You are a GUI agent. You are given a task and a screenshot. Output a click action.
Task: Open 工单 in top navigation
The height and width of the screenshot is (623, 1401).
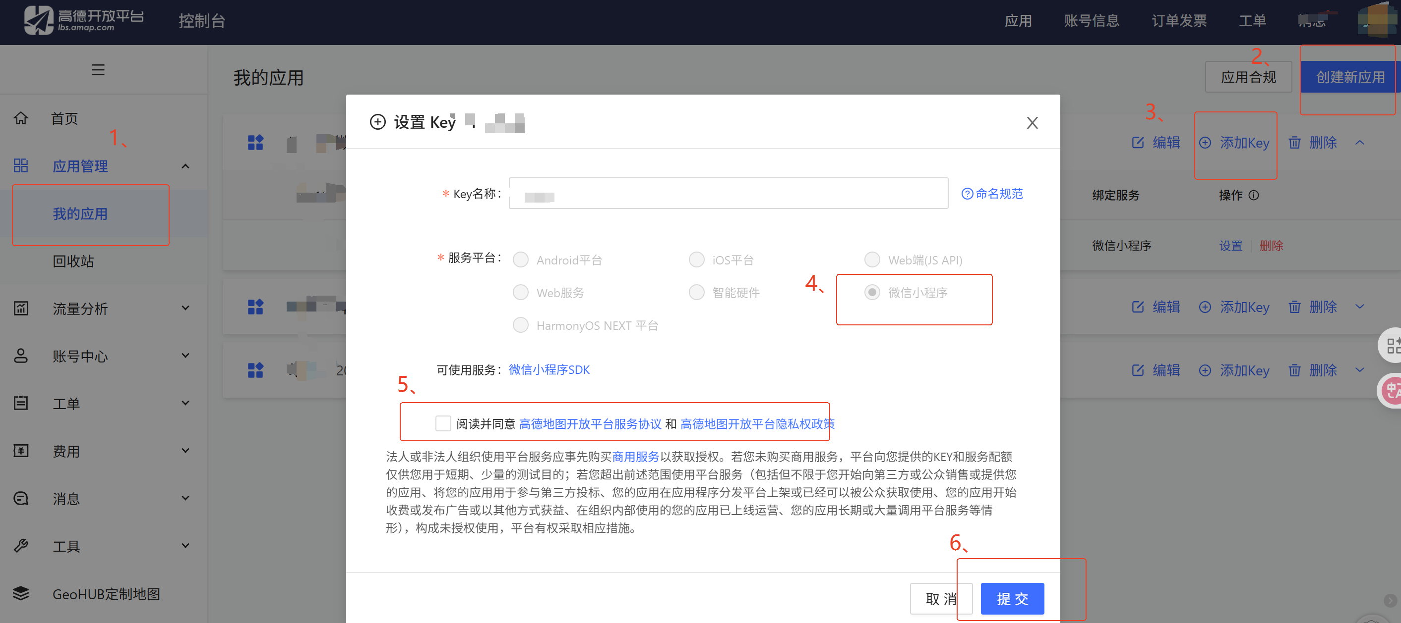point(1252,21)
